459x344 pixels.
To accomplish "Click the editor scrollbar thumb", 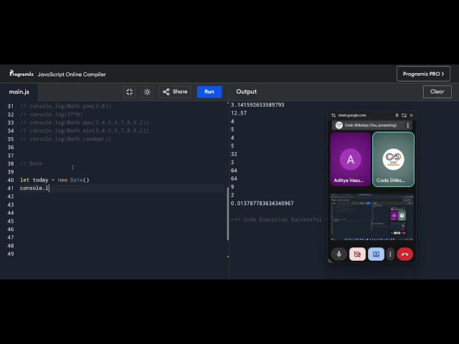I will (x=228, y=214).
